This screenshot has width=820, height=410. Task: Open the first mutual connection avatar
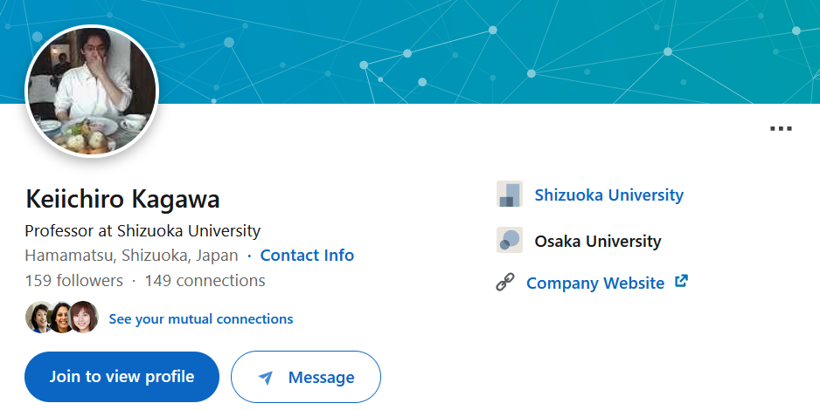[x=38, y=318]
